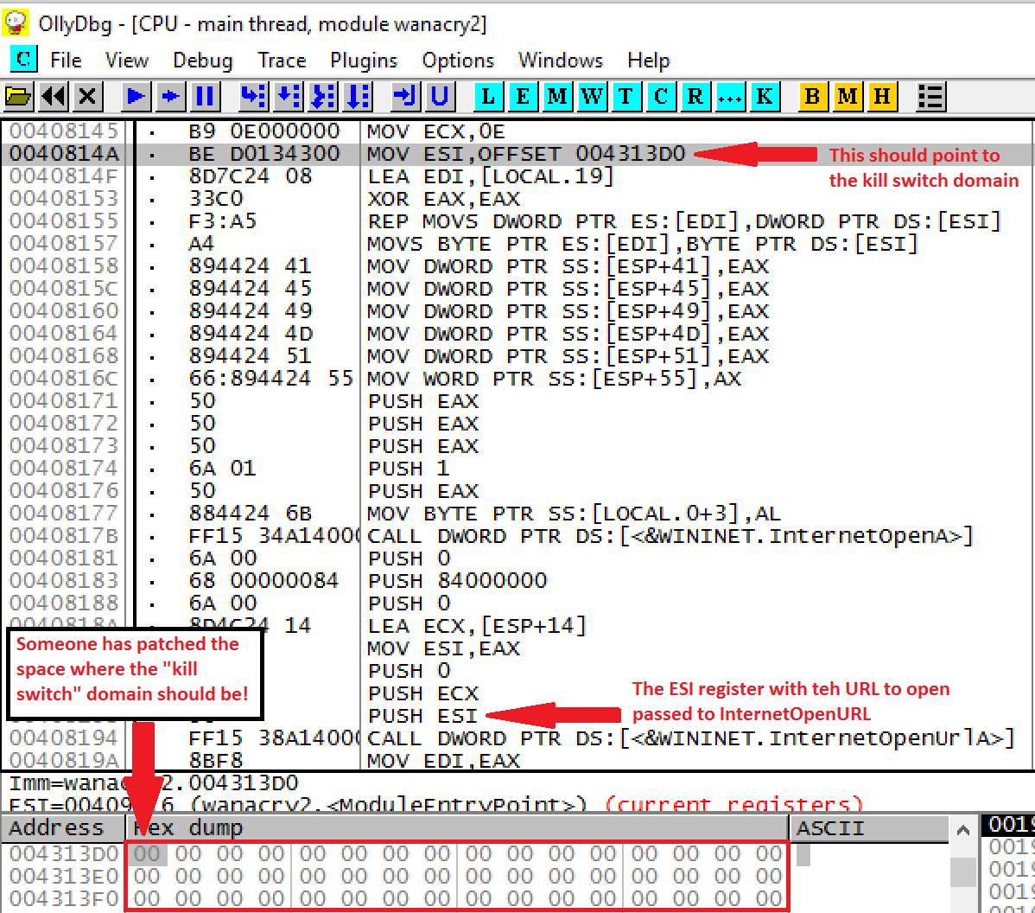Click the Close program X toolbar icon
The height and width of the screenshot is (913, 1035).
point(87,96)
